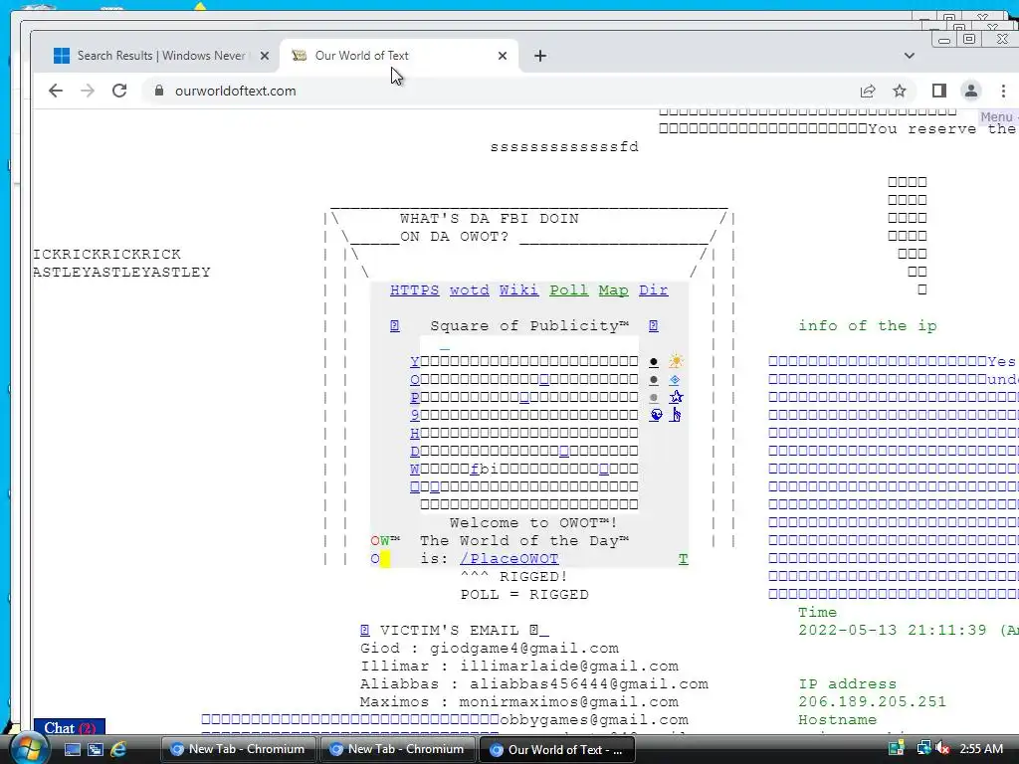Click the giodgame4@gmail.com email text
The width and height of the screenshot is (1019, 764).
click(x=523, y=649)
